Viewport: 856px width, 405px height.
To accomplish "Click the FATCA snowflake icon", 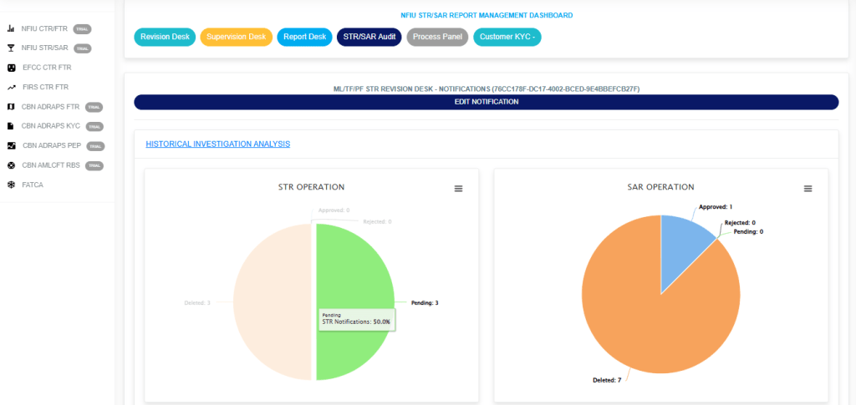I will 11,185.
